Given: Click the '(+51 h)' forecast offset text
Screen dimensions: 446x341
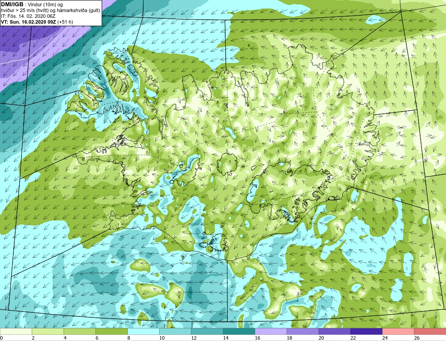Looking at the screenshot, I should click(x=65, y=21).
